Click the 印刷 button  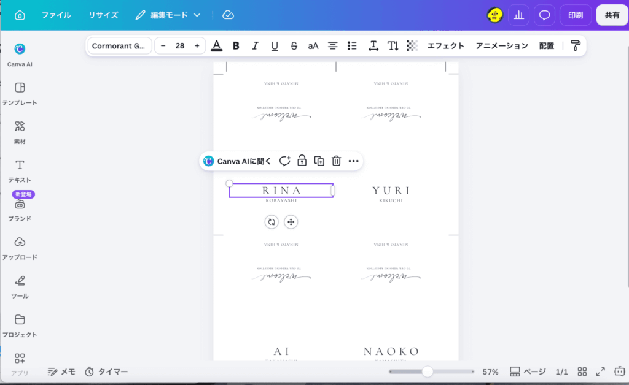575,15
